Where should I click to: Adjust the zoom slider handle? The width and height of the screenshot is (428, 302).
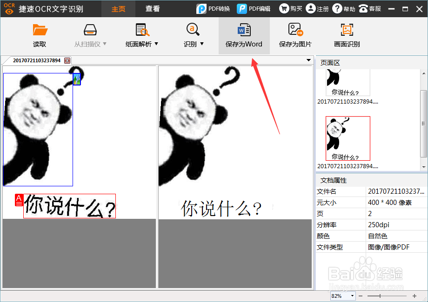click(x=380, y=296)
